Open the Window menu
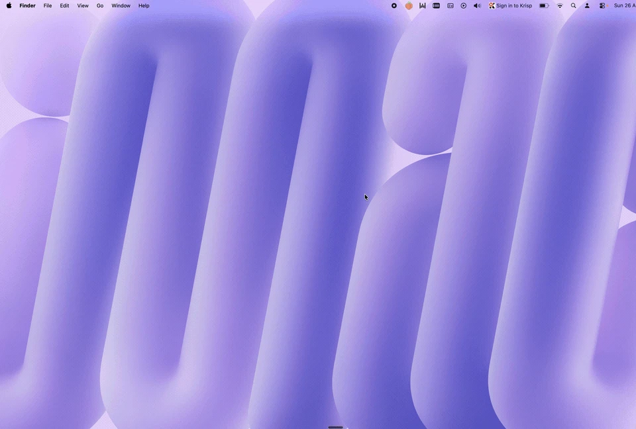Screen dimensions: 636x429 pos(121,6)
